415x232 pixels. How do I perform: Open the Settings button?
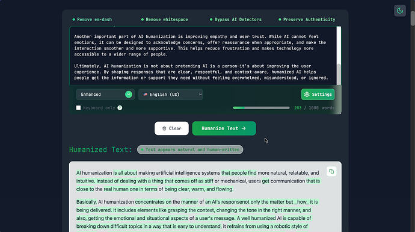318,95
